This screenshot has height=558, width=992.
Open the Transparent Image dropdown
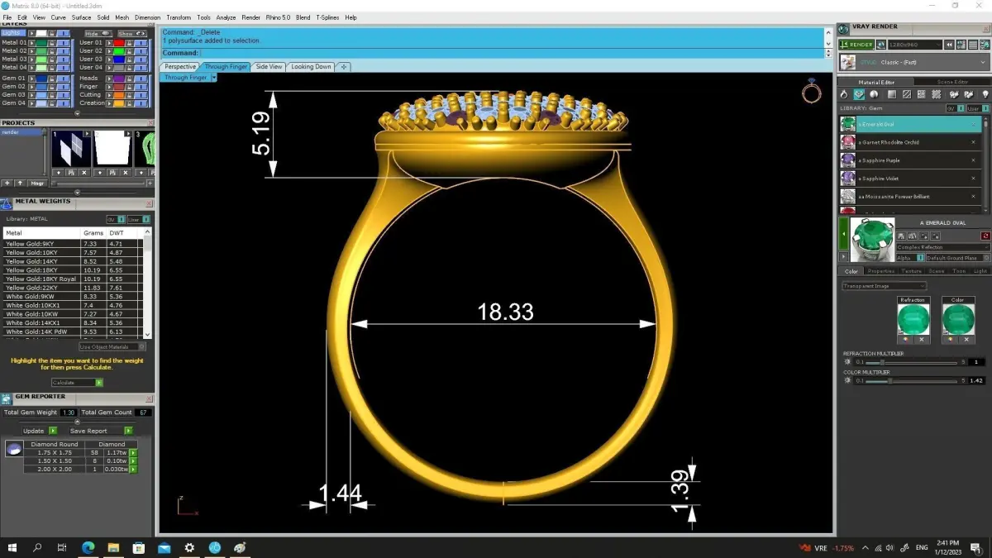pyautogui.click(x=884, y=286)
